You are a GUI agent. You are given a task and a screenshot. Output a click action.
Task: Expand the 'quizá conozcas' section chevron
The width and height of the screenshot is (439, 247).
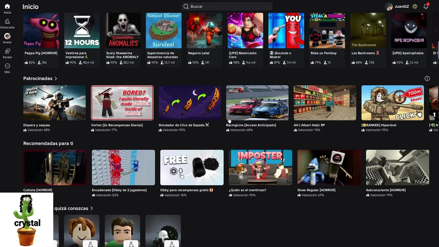pos(92,208)
